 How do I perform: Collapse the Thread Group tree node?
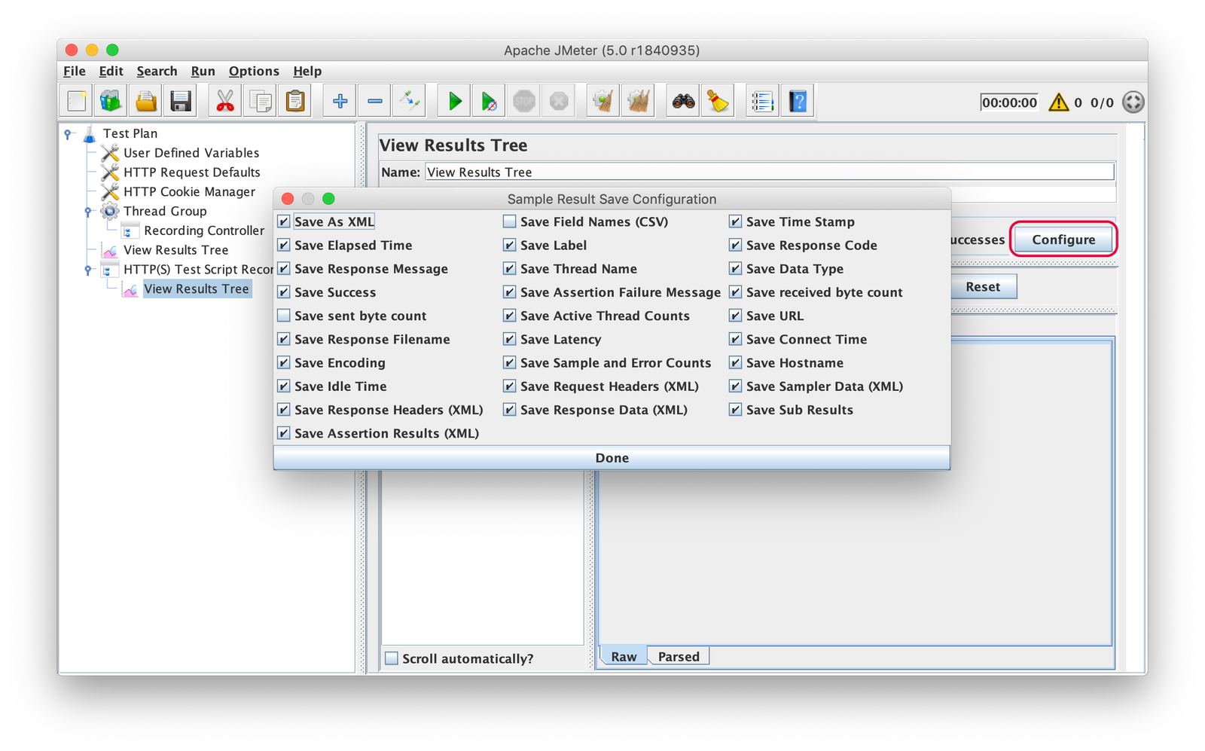[x=88, y=212]
